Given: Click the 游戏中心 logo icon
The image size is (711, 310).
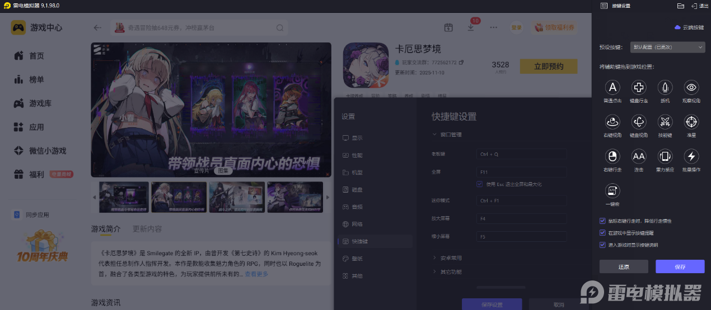Looking at the screenshot, I should click(18, 27).
